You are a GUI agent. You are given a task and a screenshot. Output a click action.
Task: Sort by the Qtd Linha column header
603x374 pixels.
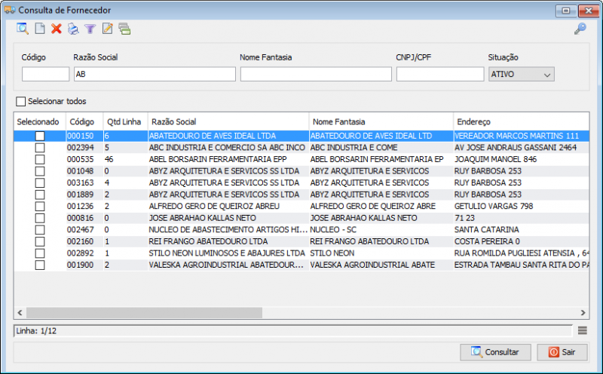click(x=124, y=122)
